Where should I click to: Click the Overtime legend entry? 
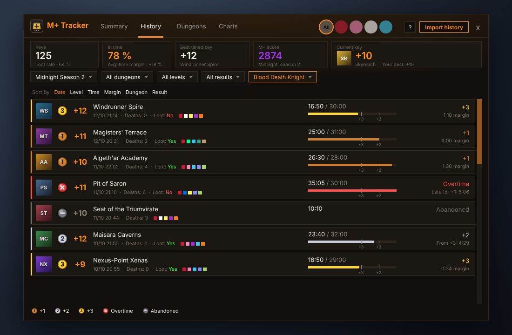point(118,311)
